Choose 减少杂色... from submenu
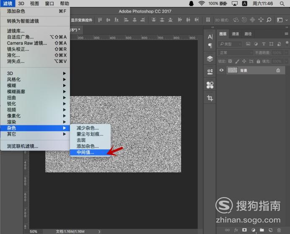The image size is (290, 234). 90,128
